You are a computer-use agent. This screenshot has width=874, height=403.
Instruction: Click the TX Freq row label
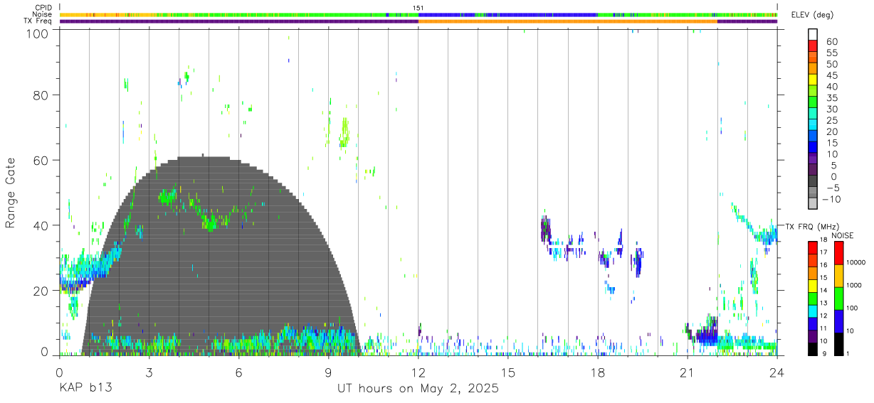[38, 21]
